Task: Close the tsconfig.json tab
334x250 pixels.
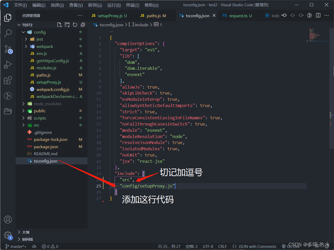Action: (214, 16)
